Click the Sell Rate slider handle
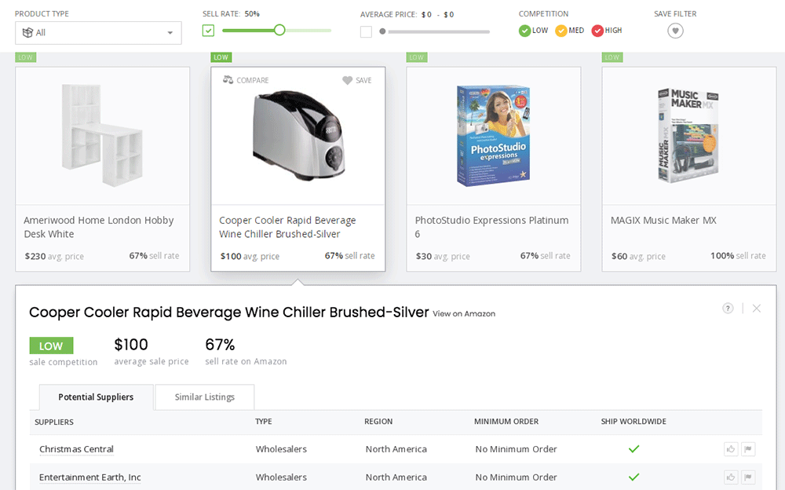Image resolution: width=785 pixels, height=490 pixels. click(279, 31)
